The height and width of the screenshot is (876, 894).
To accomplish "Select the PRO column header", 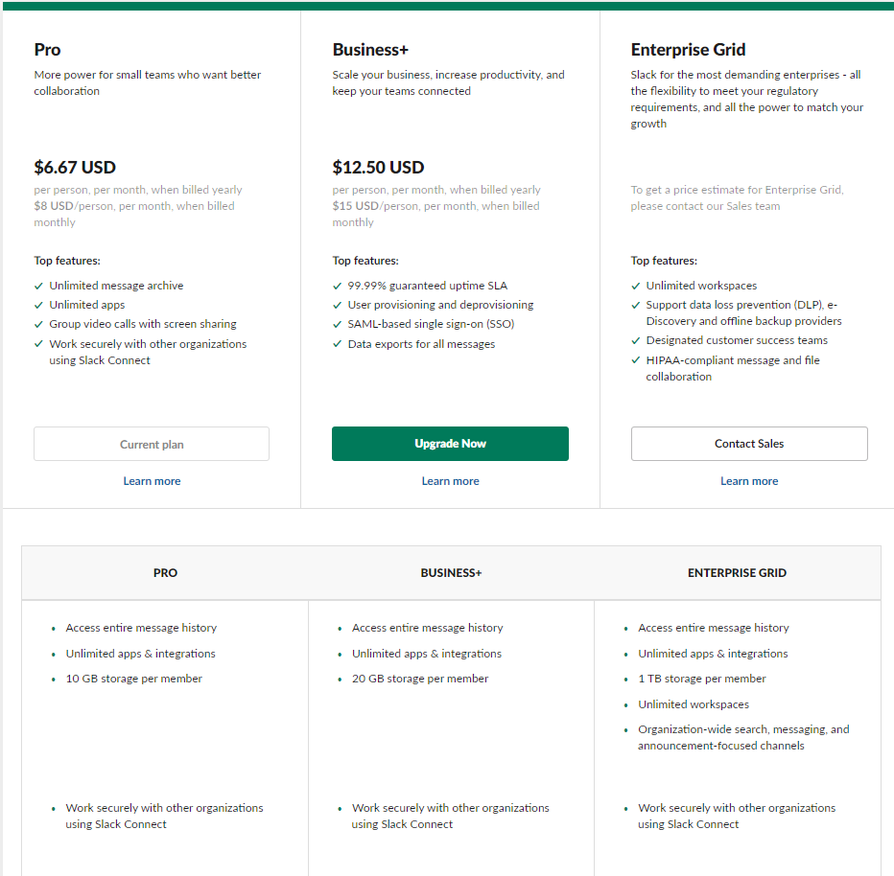I will [x=165, y=573].
